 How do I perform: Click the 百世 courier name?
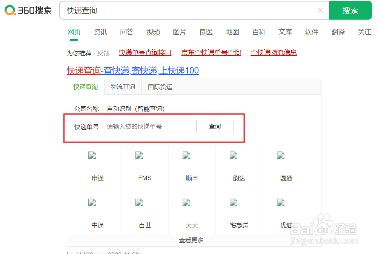point(144,225)
